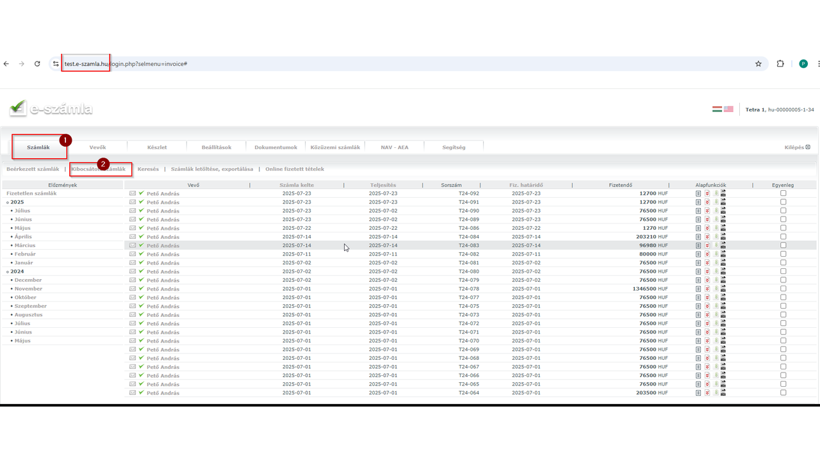The image size is (820, 461).
Task: Open red PDF icon for invoice T24-083
Action: tap(707, 245)
